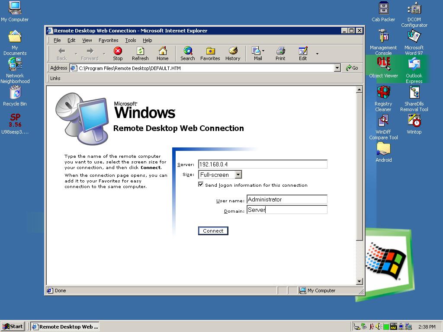Open the Forward button history arrow
Image resolution: width=443 pixels, height=332 pixels.
104,54
